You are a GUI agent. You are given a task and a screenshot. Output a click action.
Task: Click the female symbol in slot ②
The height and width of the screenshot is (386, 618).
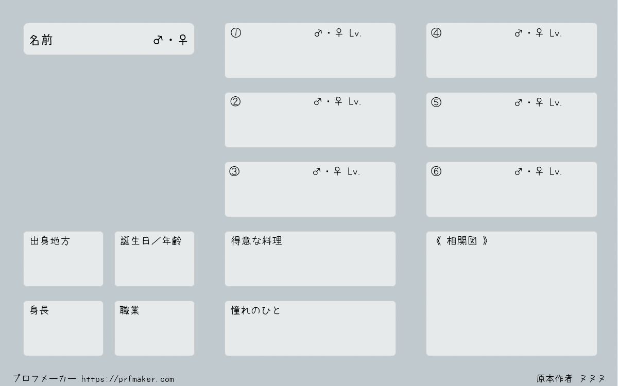tap(338, 102)
